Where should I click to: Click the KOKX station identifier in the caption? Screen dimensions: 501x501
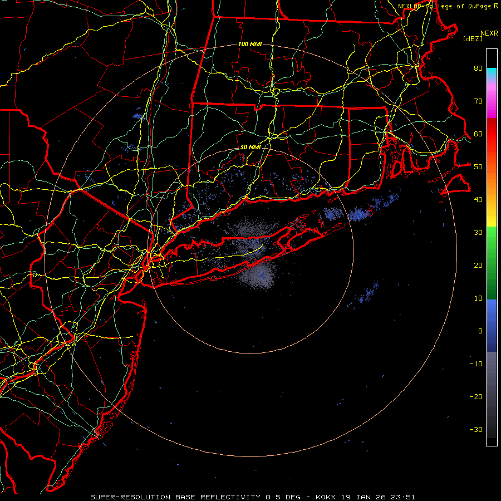326,497
